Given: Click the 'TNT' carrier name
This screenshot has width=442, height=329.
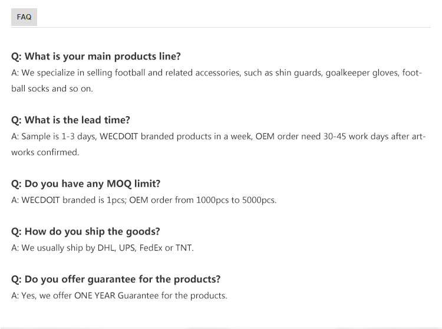Looking at the screenshot, I should [x=184, y=248].
